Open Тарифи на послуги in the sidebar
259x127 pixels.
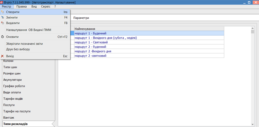pyautogui.click(x=17, y=111)
